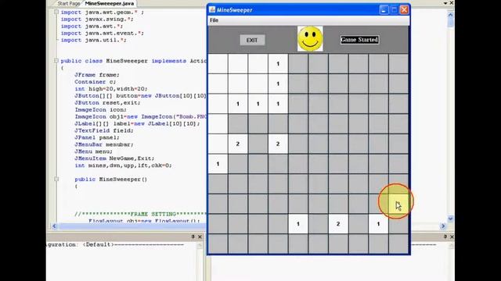Click the Game Started status field
This screenshot has height=281, width=501.
pos(359,40)
